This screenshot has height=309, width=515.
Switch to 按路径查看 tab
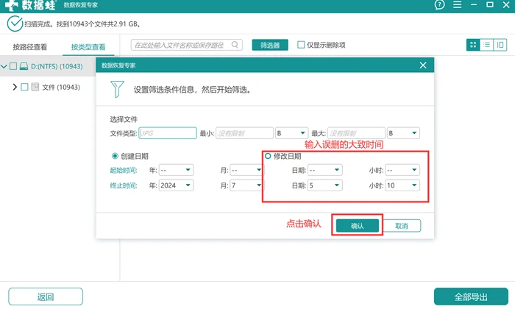[x=30, y=47]
